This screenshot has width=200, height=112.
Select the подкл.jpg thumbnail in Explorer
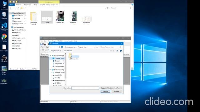pyautogui.click(x=73, y=17)
